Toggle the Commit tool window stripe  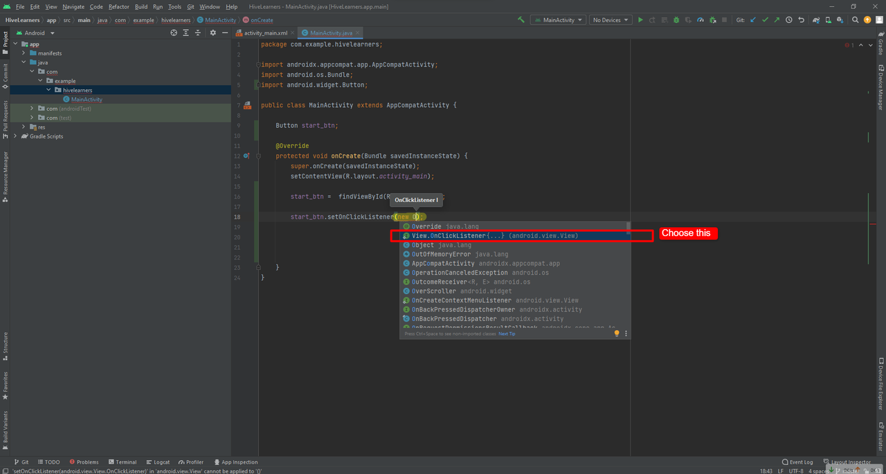(5, 77)
